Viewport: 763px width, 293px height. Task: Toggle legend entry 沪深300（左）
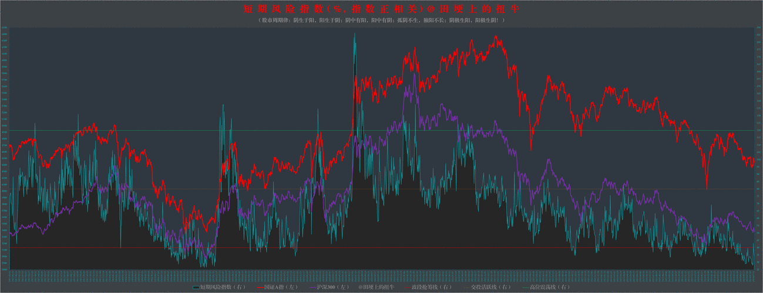click(329, 287)
